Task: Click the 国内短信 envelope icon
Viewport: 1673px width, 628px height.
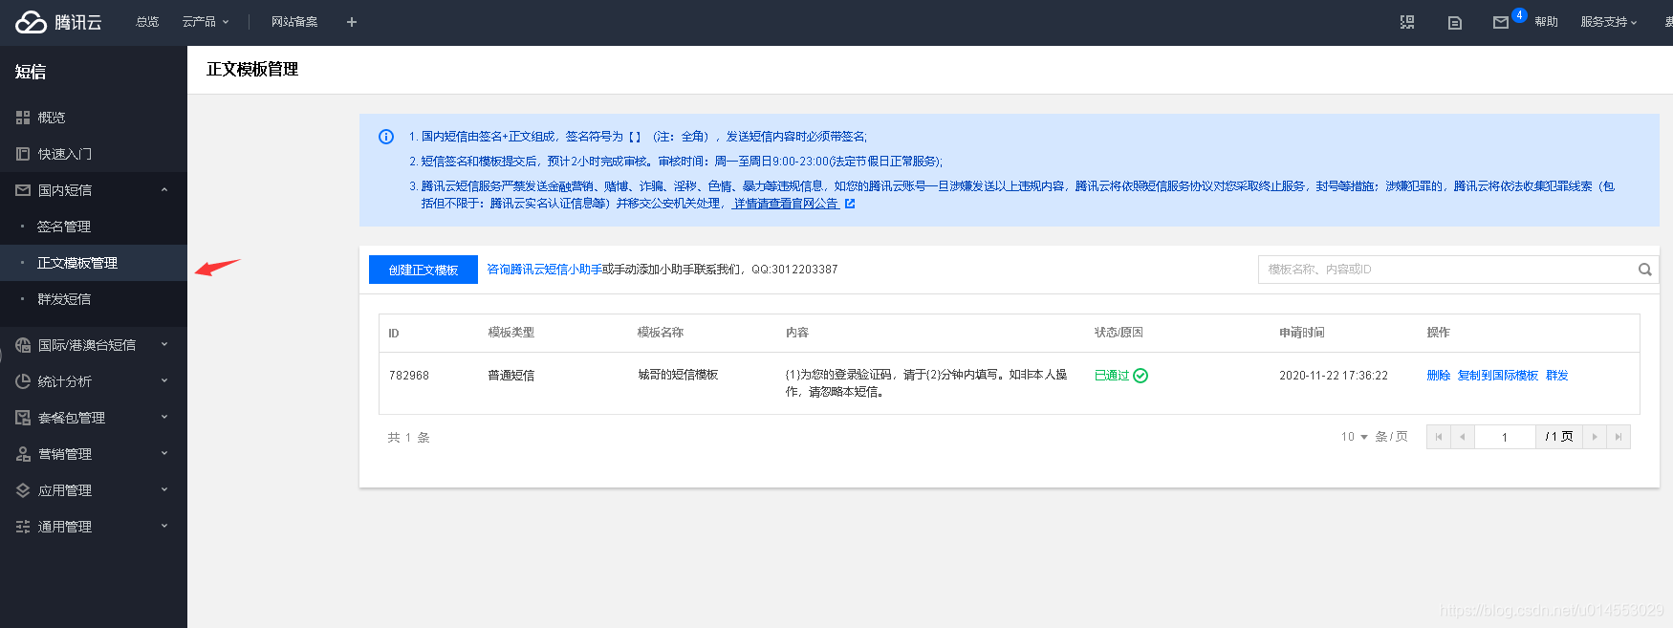Action: pyautogui.click(x=23, y=190)
